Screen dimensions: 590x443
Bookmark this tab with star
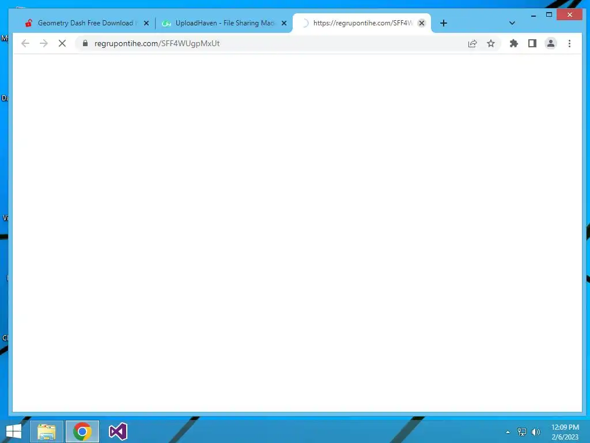[x=491, y=43]
